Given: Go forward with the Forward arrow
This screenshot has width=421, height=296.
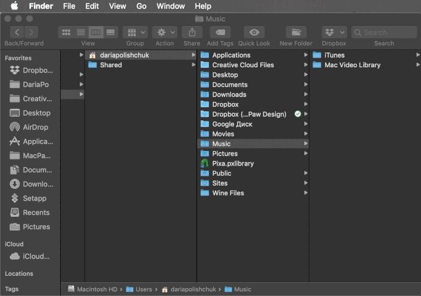Looking at the screenshot, I should [x=31, y=33].
